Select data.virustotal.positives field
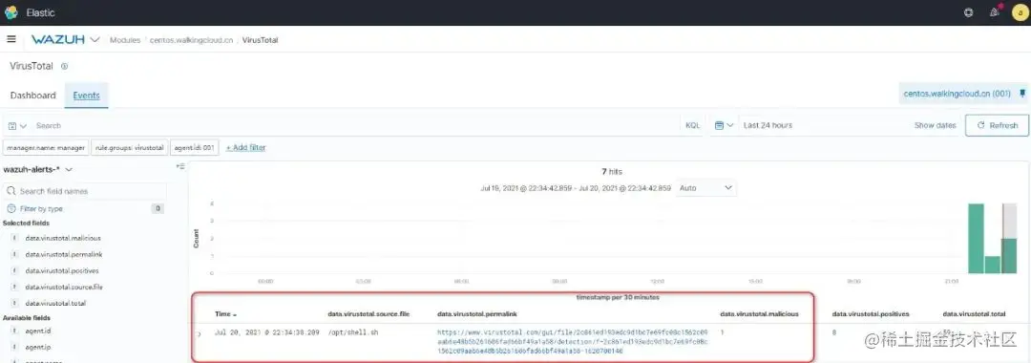Screen dimensions: 1031x363 pos(62,270)
